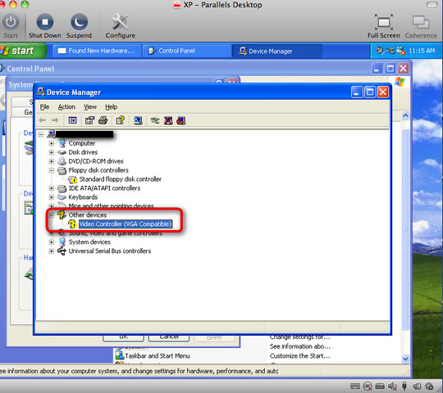Click the Print icon in Device Manager
Screen dimensions: 443x393
coord(103,120)
